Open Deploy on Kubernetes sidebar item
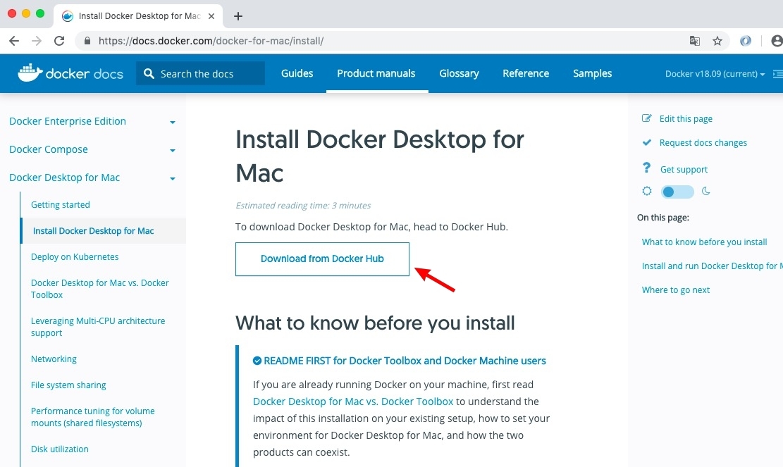783x467 pixels. coord(75,257)
